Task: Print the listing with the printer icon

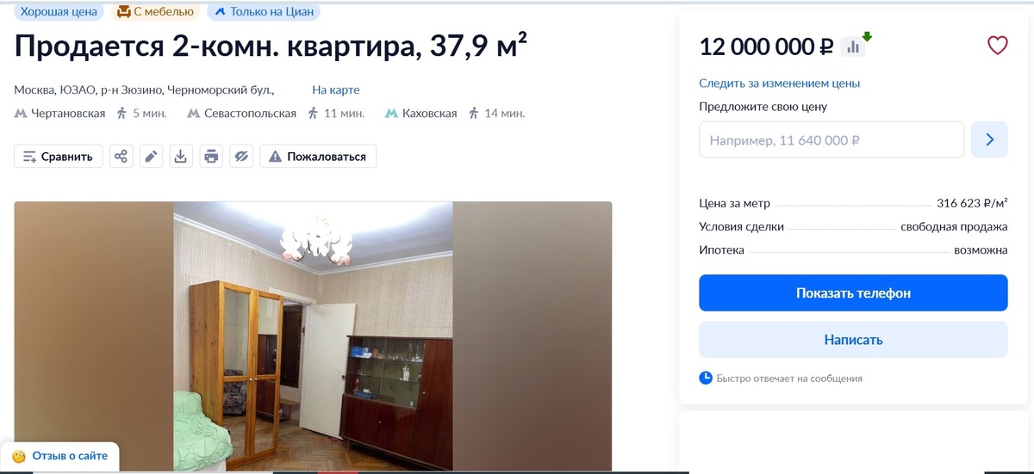Action: tap(211, 156)
